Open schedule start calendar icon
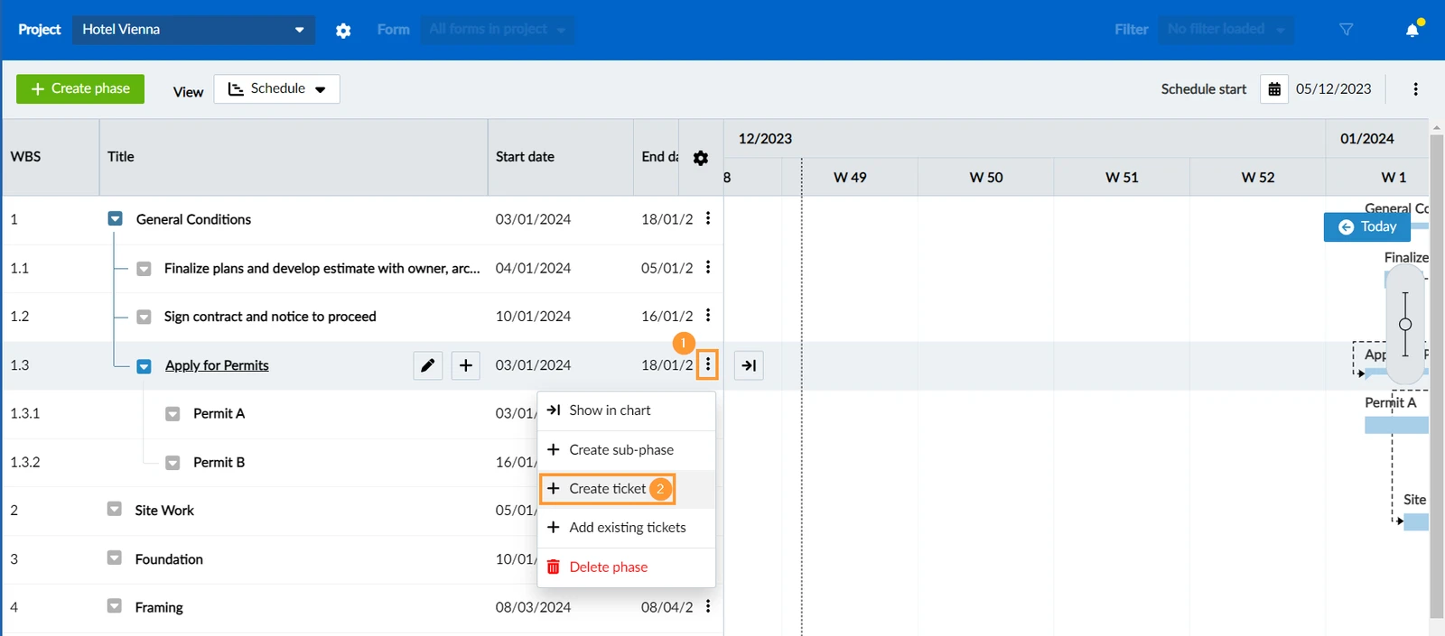Screen dimensions: 1445x636 (x=1274, y=89)
